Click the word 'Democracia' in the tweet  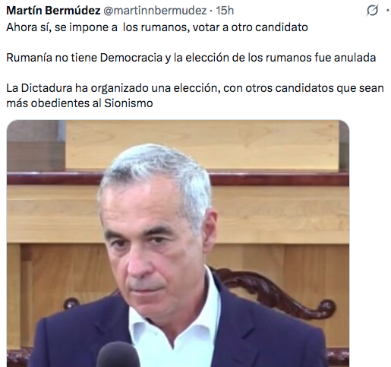point(131,58)
